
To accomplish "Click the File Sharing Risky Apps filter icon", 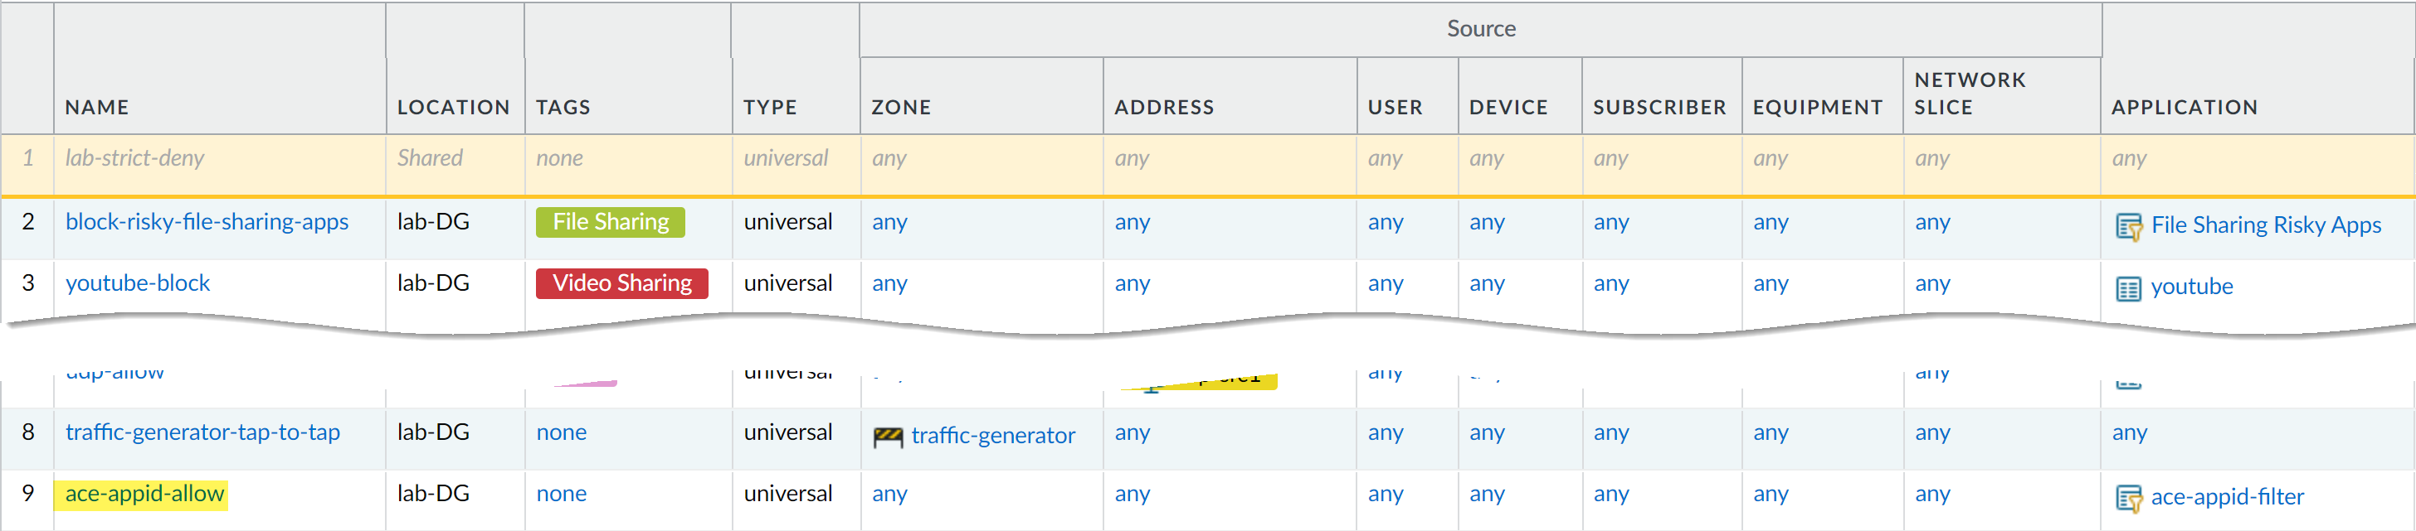I will click(x=2128, y=227).
